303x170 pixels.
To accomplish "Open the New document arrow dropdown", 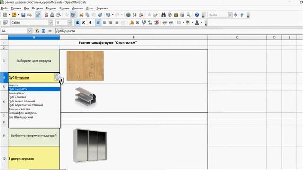I will pyautogui.click(x=9, y=15).
